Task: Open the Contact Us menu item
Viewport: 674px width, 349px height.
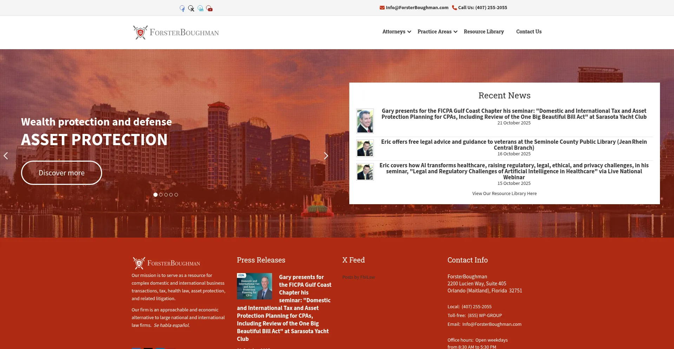Action: click(x=529, y=32)
